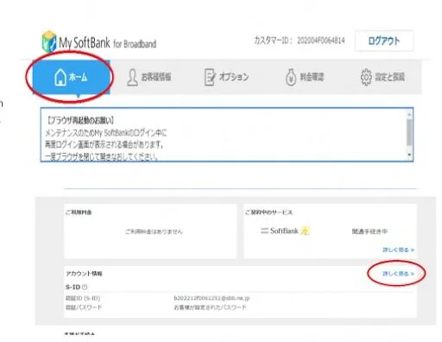Open 詳しく見る link for account information
Screen dimensions: 442x342
point(398,274)
